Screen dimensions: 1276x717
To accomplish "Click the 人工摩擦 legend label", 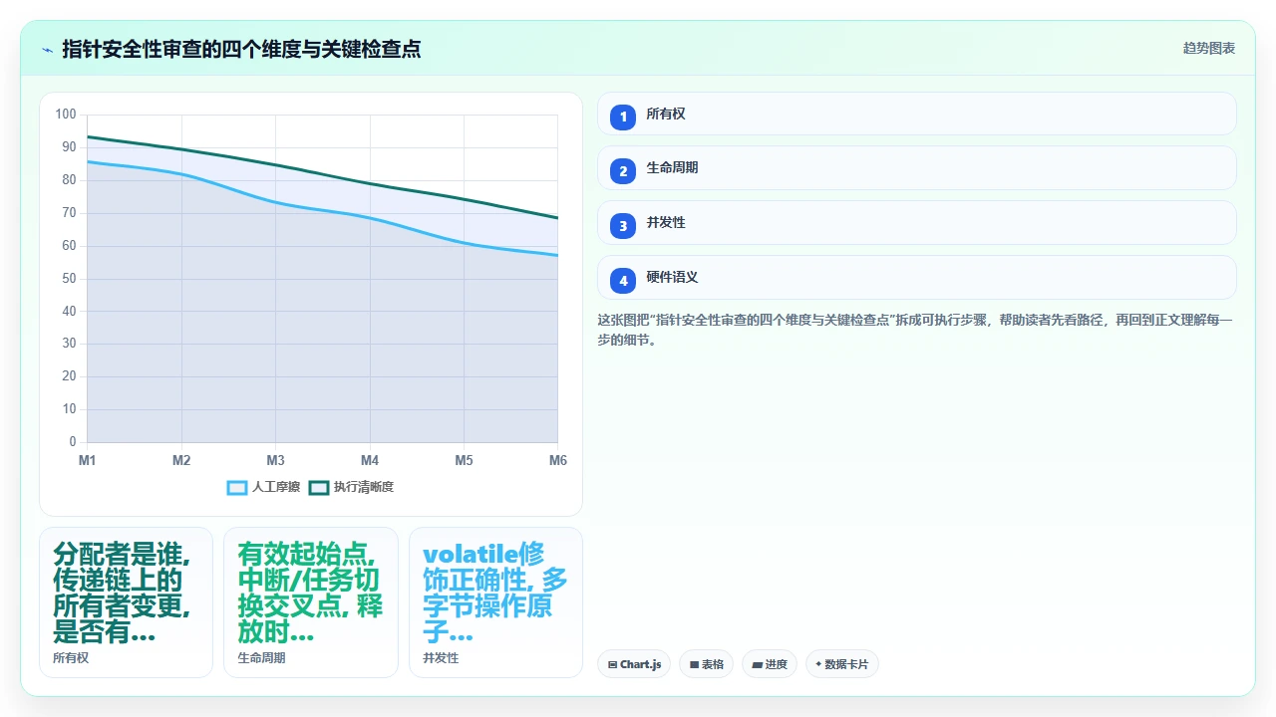I will click(276, 487).
